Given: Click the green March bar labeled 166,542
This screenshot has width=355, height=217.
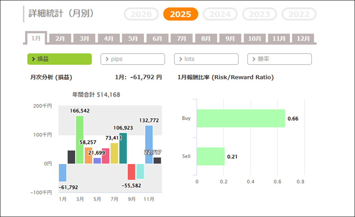Looking at the screenshot, I should coord(80,139).
